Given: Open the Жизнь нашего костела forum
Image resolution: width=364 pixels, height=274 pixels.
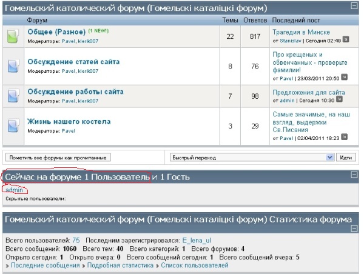Looking at the screenshot, I should 69,122.
